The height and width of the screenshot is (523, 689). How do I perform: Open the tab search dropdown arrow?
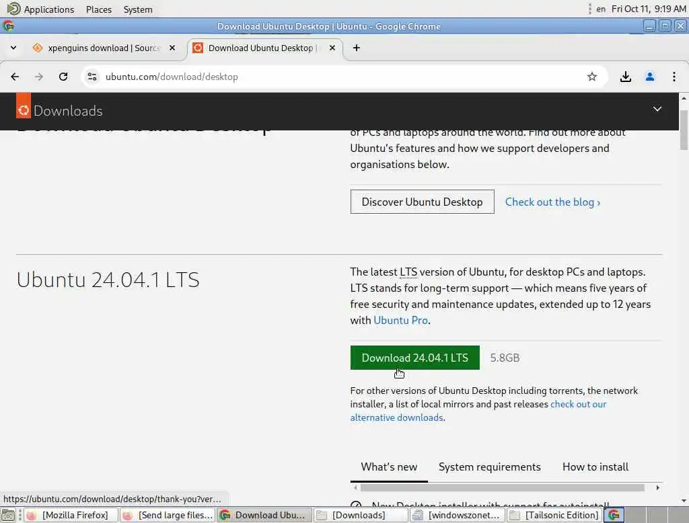(13, 48)
